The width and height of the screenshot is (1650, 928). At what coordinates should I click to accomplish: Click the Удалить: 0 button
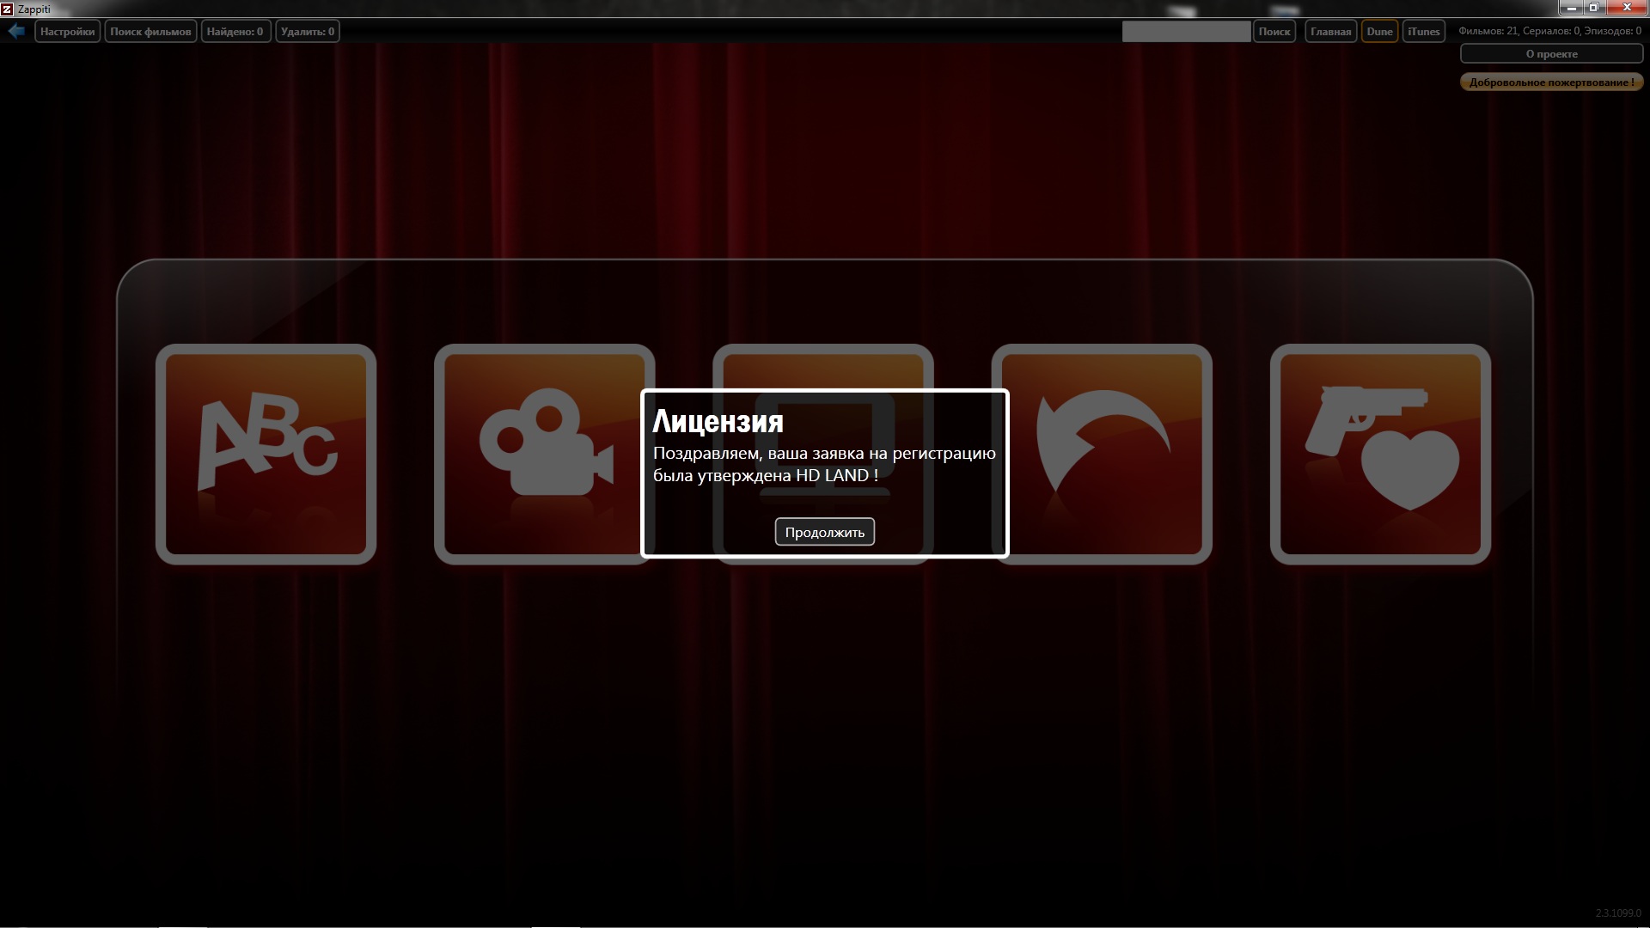(x=307, y=32)
